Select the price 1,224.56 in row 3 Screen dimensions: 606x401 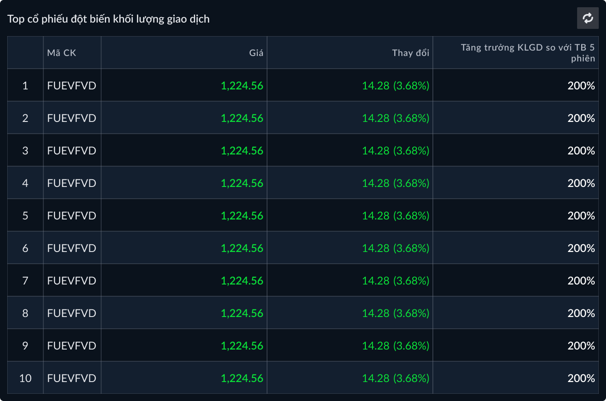click(242, 150)
